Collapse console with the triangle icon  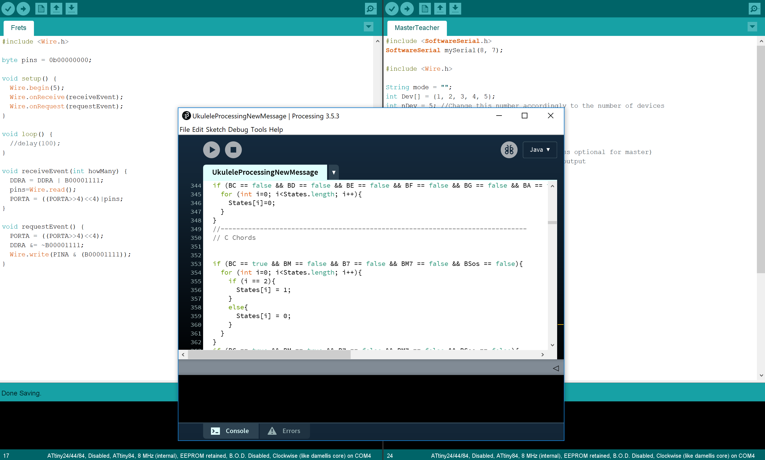tap(555, 368)
